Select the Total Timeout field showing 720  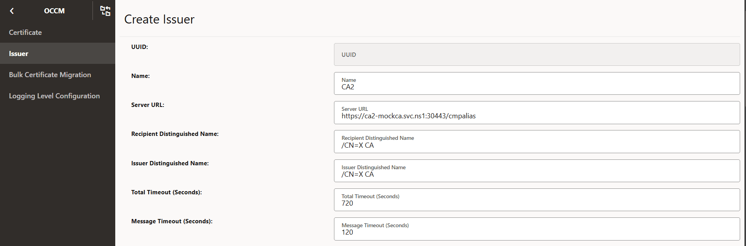click(536, 200)
